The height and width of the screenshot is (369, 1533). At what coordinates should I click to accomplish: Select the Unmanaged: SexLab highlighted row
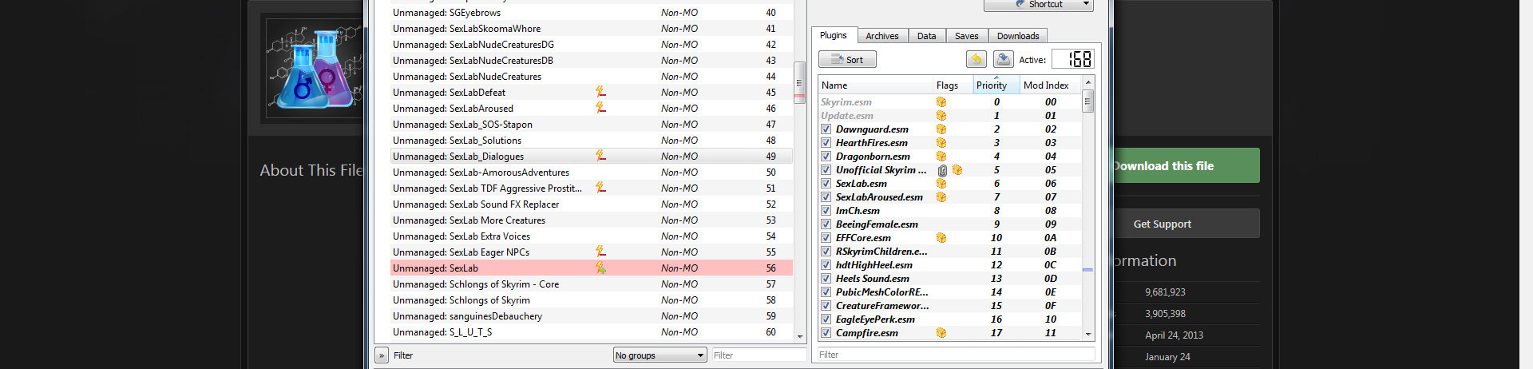pos(592,268)
